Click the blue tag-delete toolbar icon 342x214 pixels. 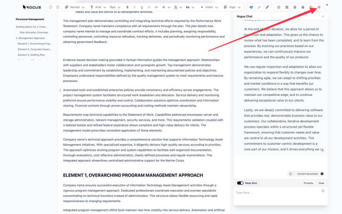coord(251,7)
